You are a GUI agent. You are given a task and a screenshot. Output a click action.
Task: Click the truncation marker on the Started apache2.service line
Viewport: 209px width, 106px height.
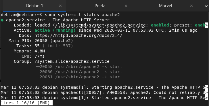(x=206, y=98)
